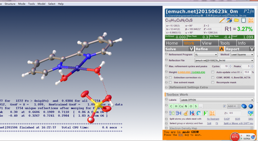The width and height of the screenshot is (258, 141).
Task: Increase the Cycles stepper value
Action: tap(230, 65)
